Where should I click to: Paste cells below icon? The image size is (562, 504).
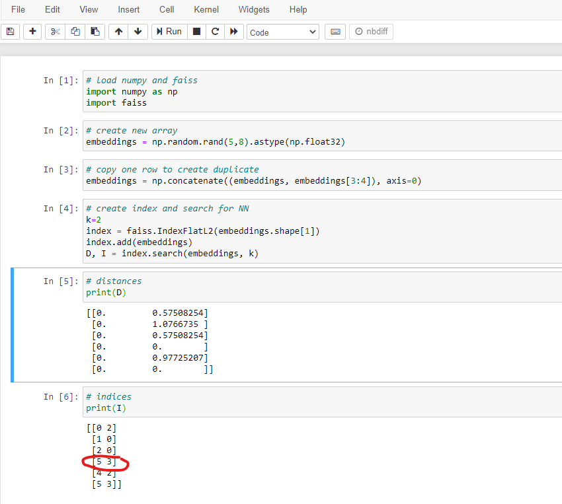pyautogui.click(x=95, y=32)
